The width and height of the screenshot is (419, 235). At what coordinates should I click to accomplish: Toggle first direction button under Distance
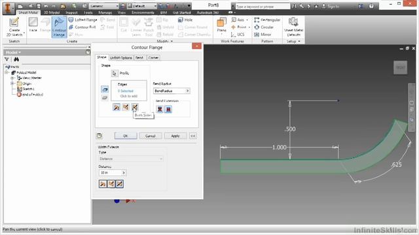[x=103, y=184]
